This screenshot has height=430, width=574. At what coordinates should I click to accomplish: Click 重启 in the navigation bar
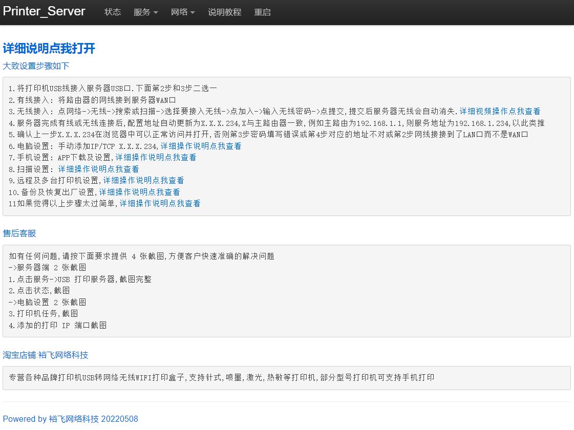click(262, 12)
